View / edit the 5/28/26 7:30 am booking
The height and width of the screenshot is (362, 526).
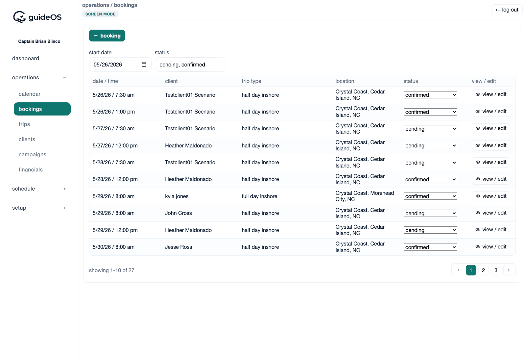491,162
